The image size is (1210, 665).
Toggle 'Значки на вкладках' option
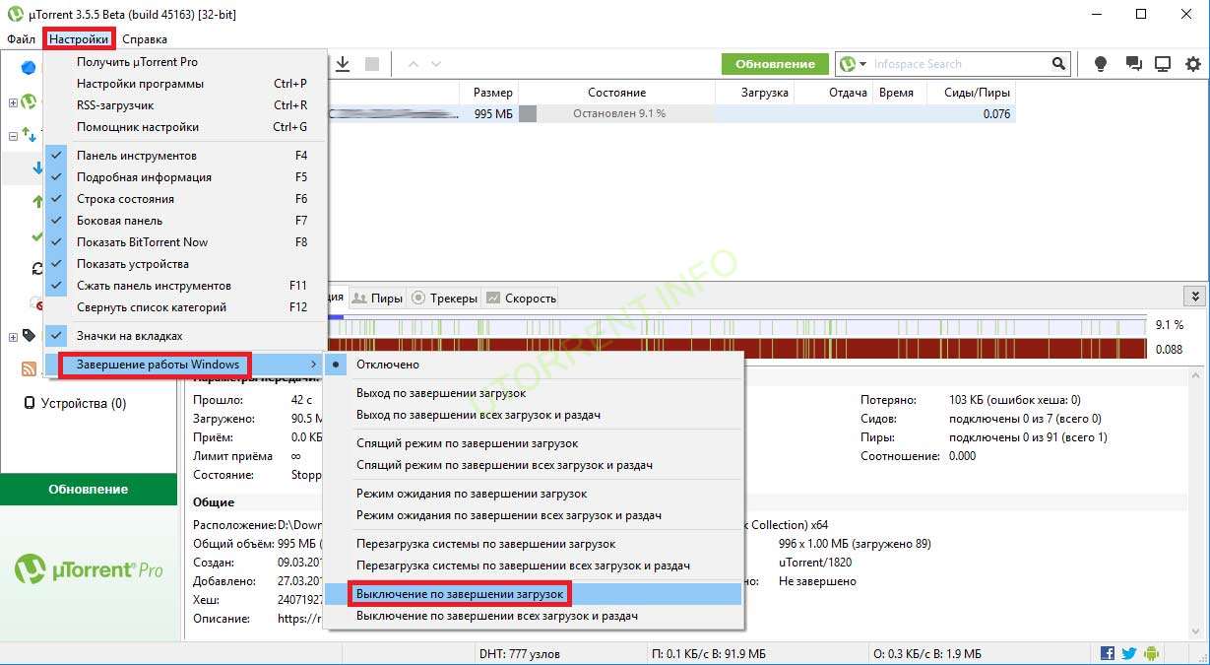(x=185, y=336)
